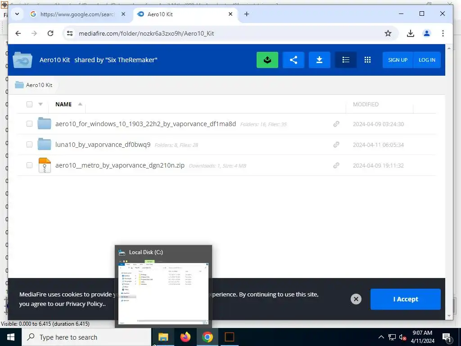Close the Aero10 Kit tab
This screenshot has width=461, height=346.
[230, 14]
